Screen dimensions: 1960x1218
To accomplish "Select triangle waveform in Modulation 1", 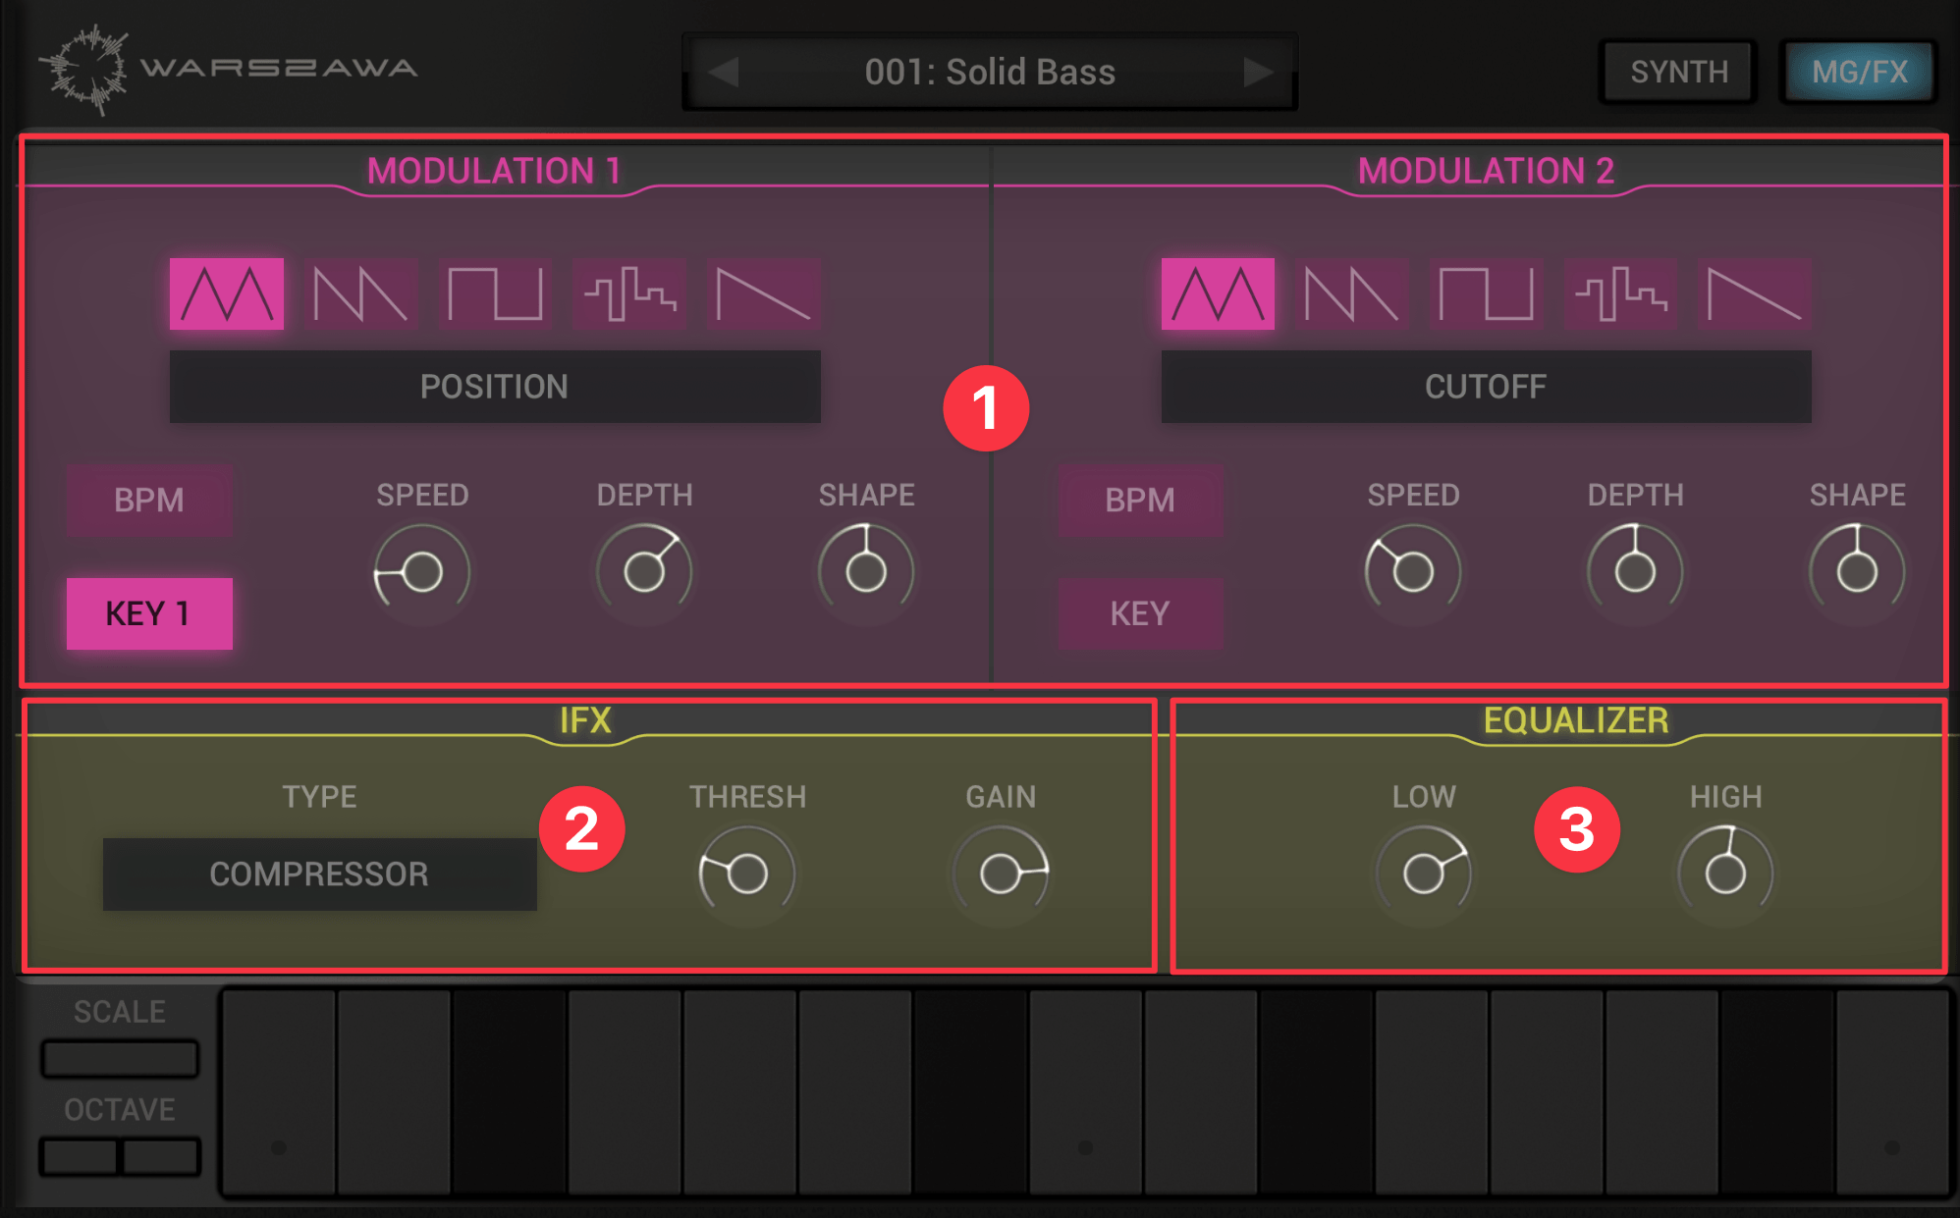I will 227,293.
